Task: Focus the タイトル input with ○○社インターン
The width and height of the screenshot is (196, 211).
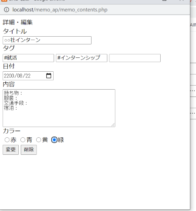Action: coord(47,40)
